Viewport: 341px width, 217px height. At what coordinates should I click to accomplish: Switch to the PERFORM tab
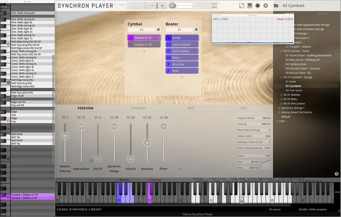coord(86,108)
